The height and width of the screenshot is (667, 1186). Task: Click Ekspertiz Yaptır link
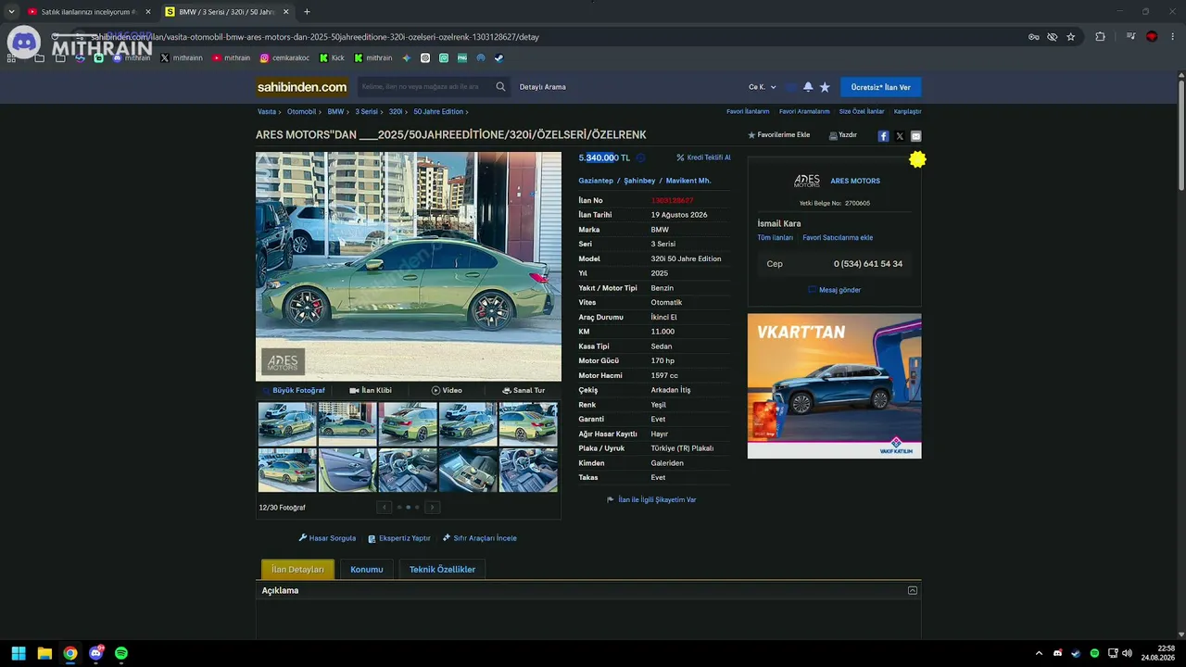[399, 538]
